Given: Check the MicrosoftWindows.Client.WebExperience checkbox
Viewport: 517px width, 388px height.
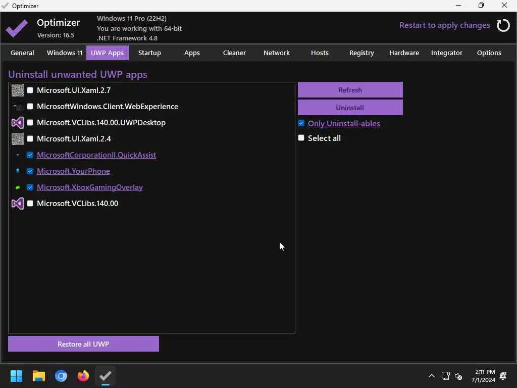Looking at the screenshot, I should tap(30, 106).
